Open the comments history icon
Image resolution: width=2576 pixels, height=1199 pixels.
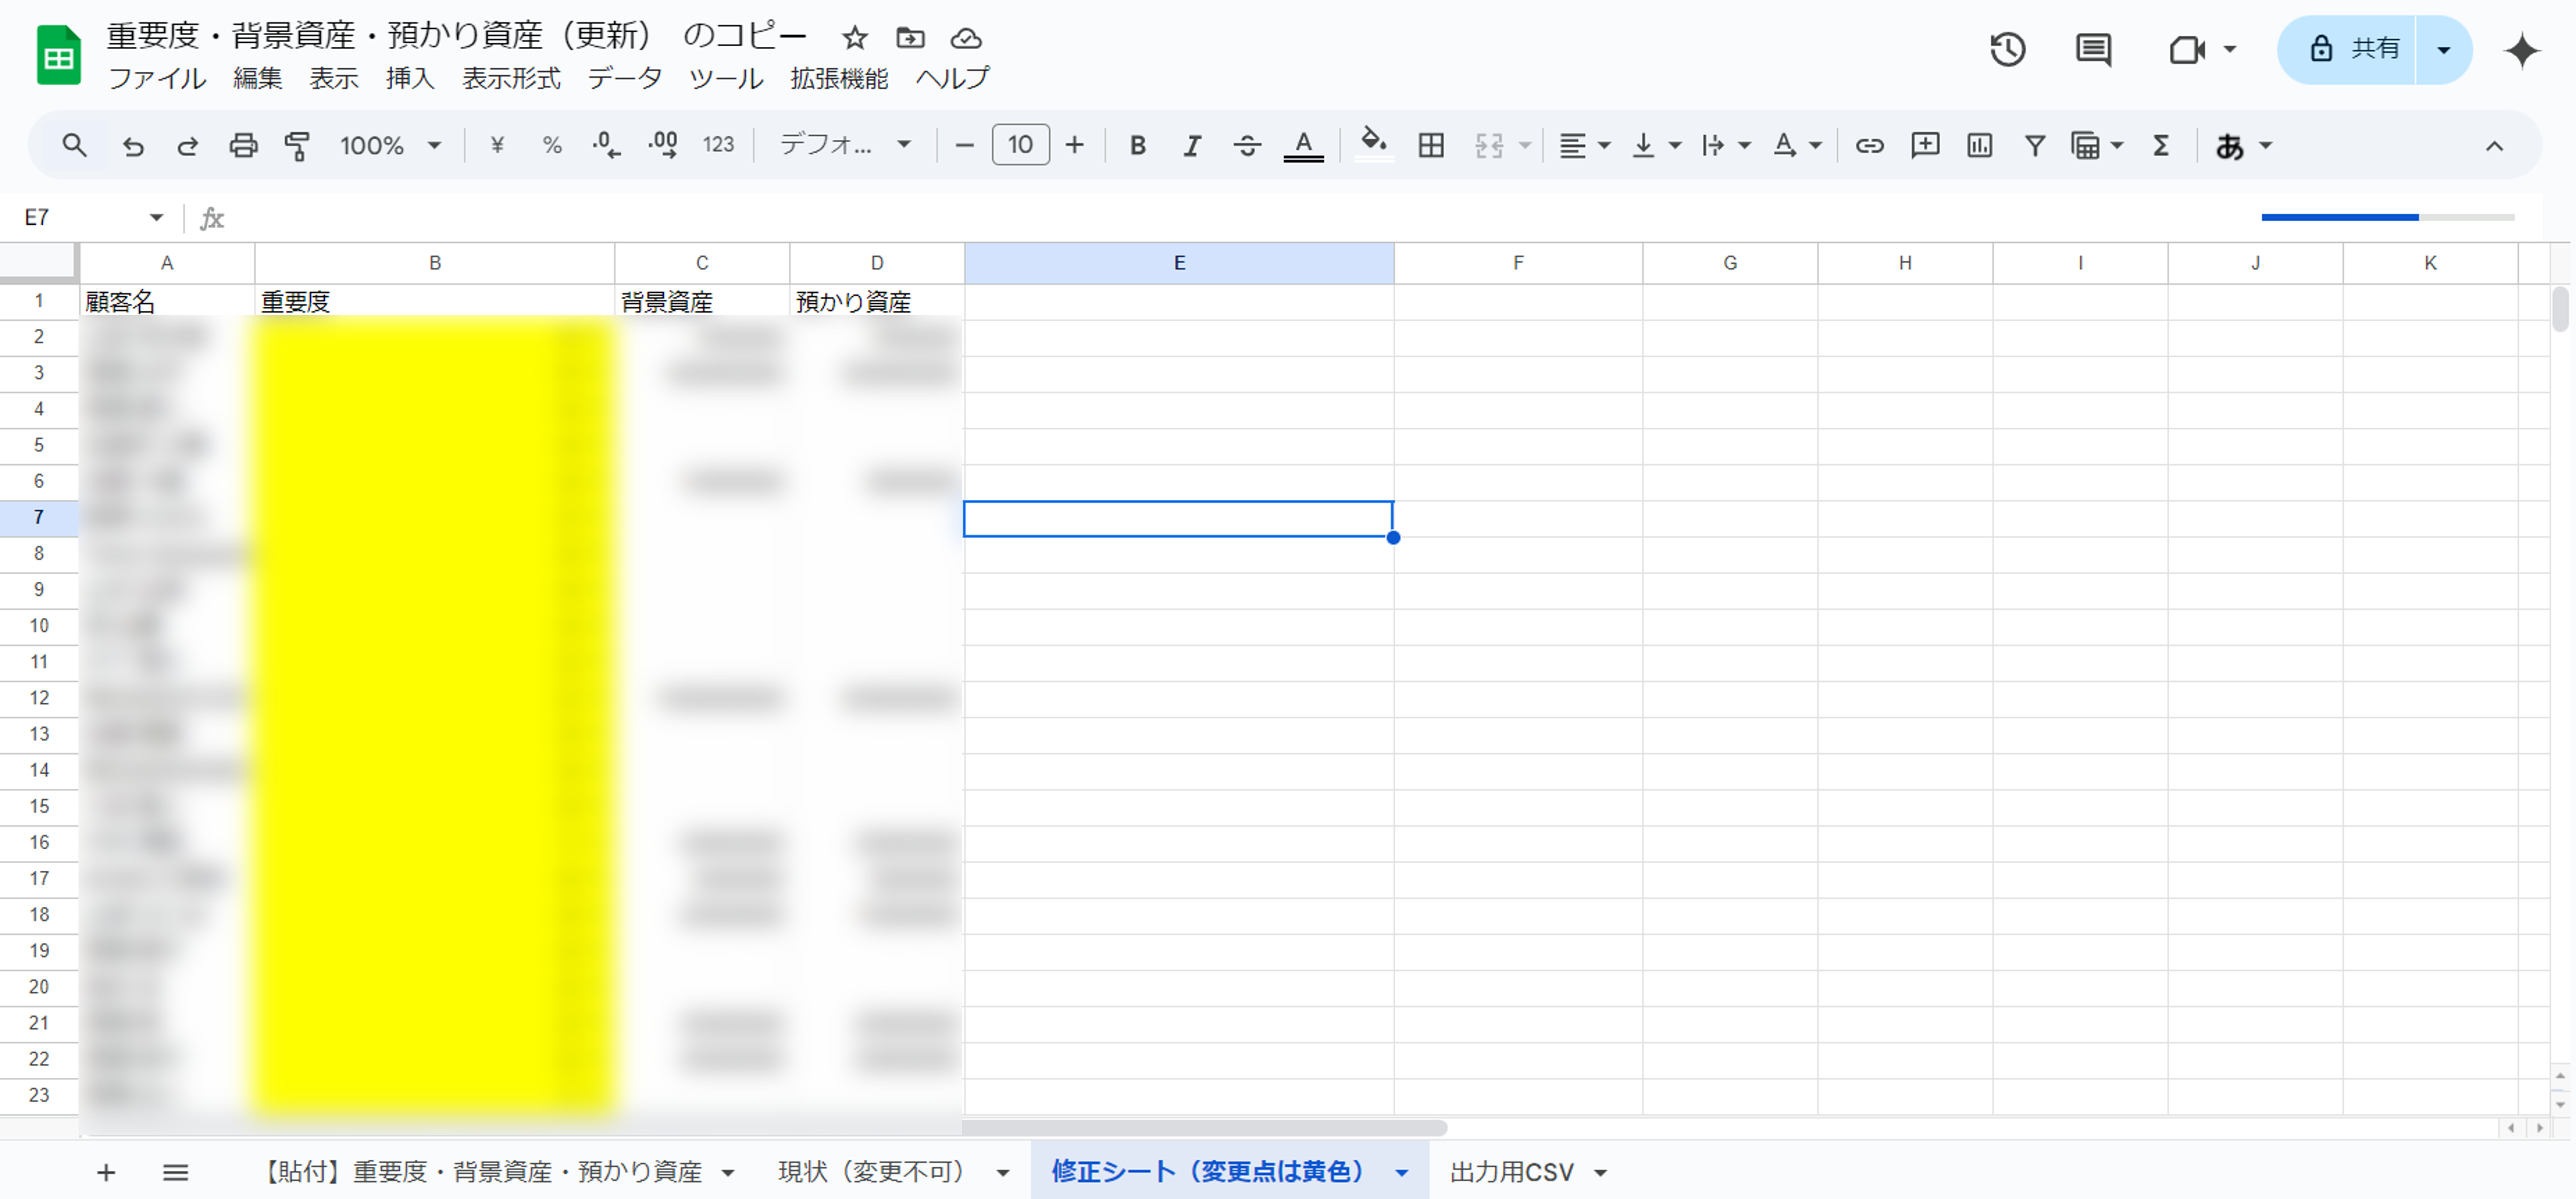2093,49
